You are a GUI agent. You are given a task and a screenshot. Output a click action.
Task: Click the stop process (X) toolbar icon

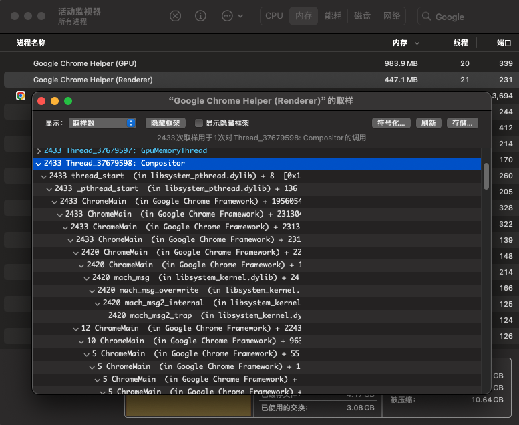coord(175,16)
